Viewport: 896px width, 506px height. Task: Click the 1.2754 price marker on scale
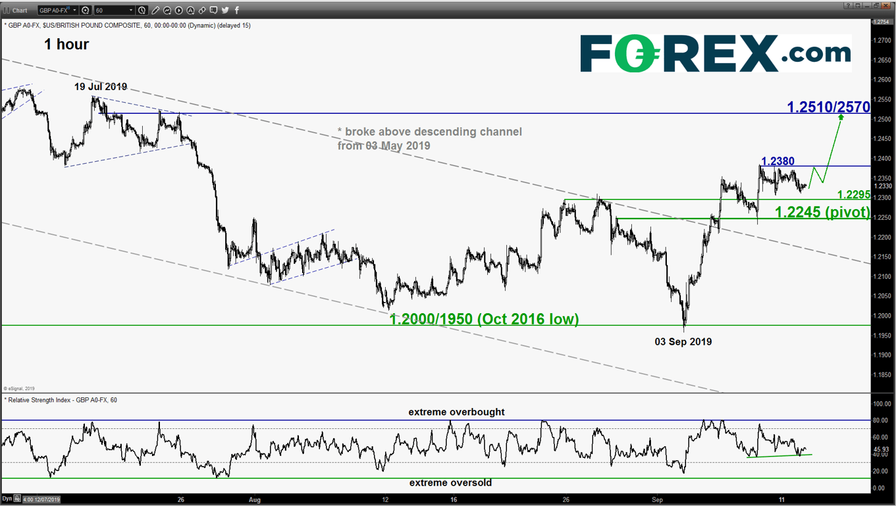pyautogui.click(x=882, y=22)
